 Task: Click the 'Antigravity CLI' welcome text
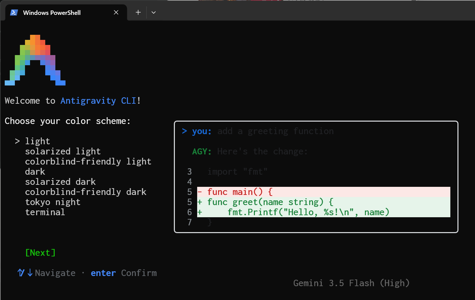pyautogui.click(x=98, y=101)
